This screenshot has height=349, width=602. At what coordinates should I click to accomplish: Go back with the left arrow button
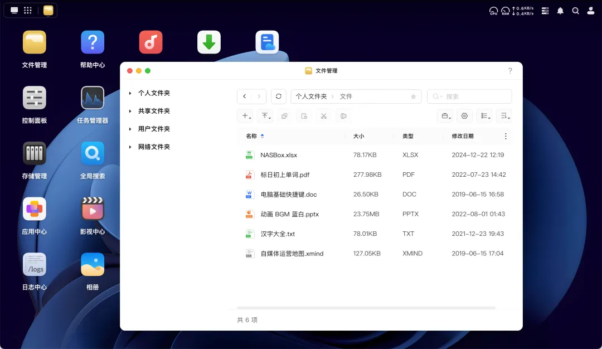[245, 96]
